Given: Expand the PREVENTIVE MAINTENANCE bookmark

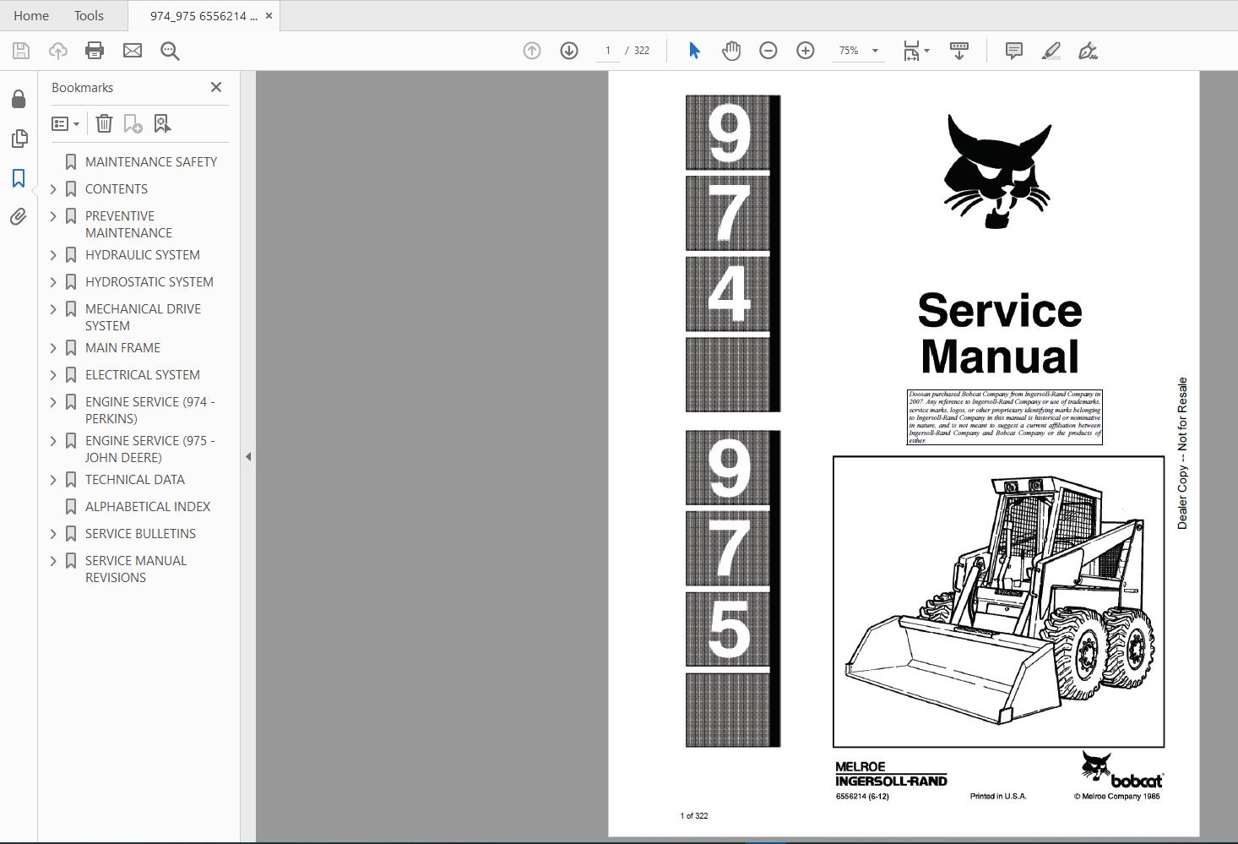Looking at the screenshot, I should pyautogui.click(x=54, y=216).
